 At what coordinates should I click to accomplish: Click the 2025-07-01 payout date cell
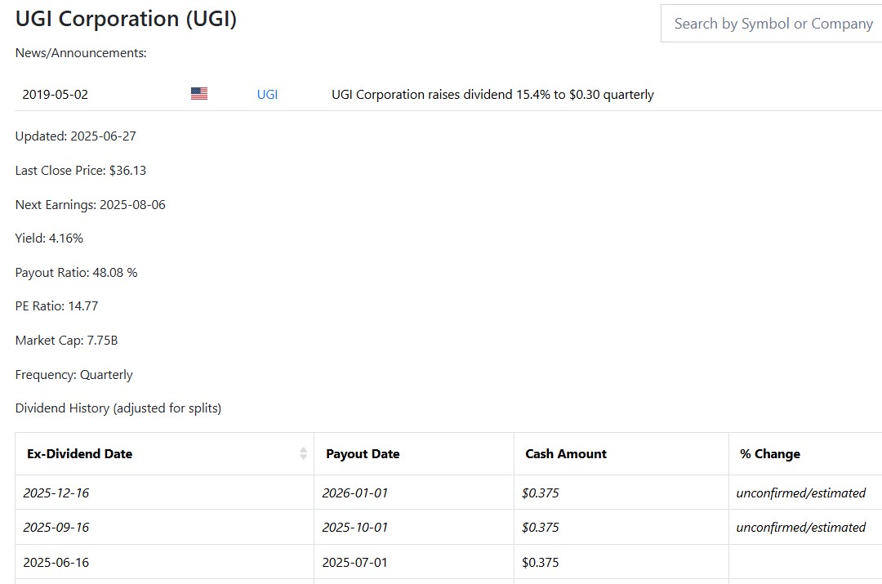click(355, 562)
